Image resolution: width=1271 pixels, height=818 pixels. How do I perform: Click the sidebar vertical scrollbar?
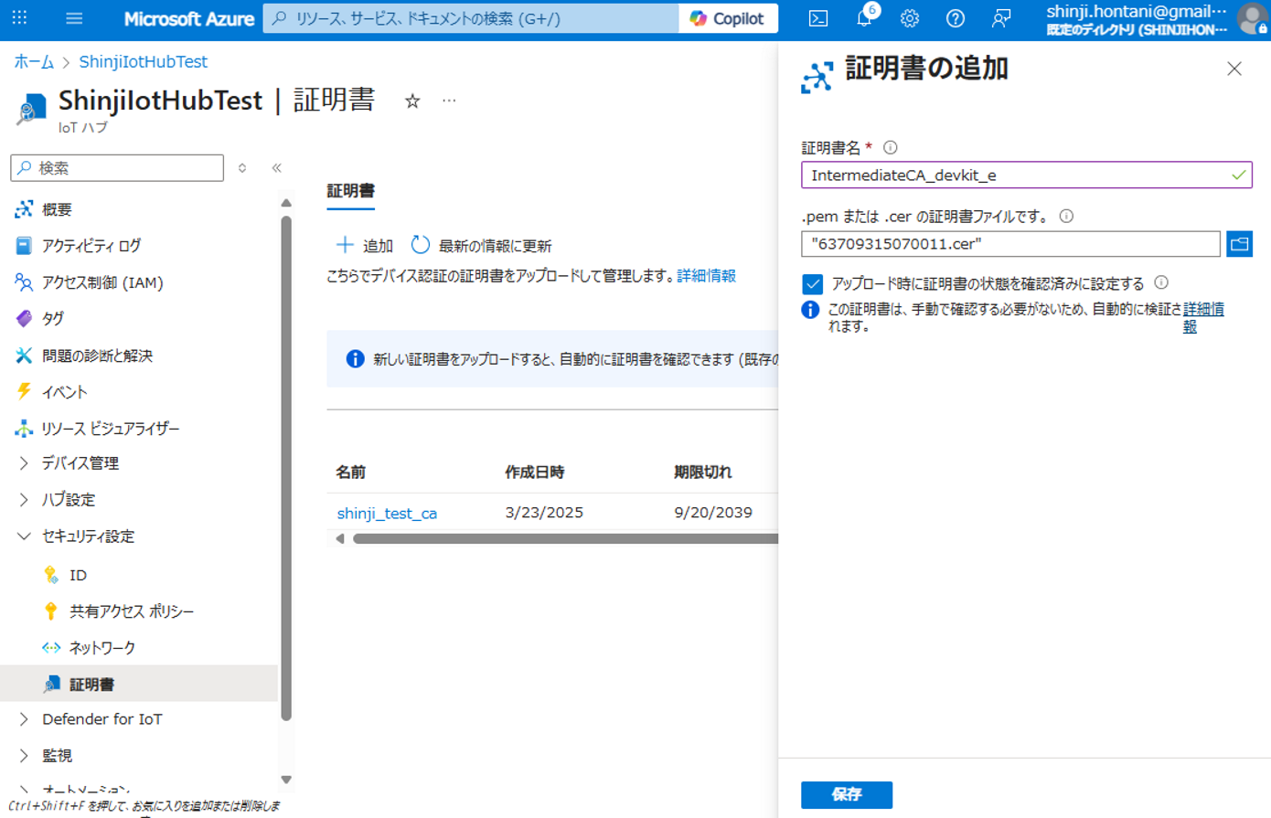tap(286, 468)
